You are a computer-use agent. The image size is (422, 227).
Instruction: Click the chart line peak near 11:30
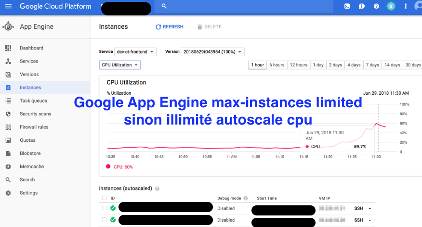click(x=377, y=123)
